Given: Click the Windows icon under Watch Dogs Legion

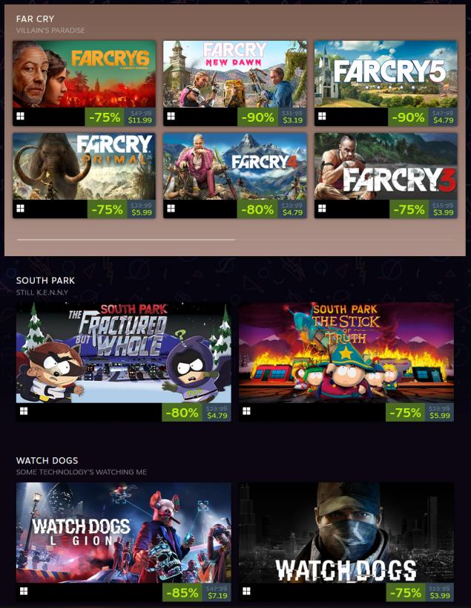Looking at the screenshot, I should [x=24, y=592].
